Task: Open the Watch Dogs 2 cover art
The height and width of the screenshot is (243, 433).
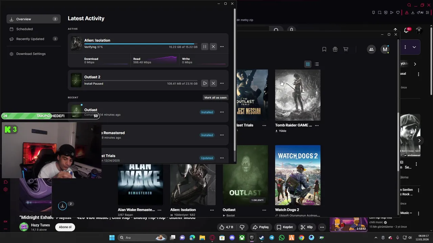Action: click(x=298, y=175)
